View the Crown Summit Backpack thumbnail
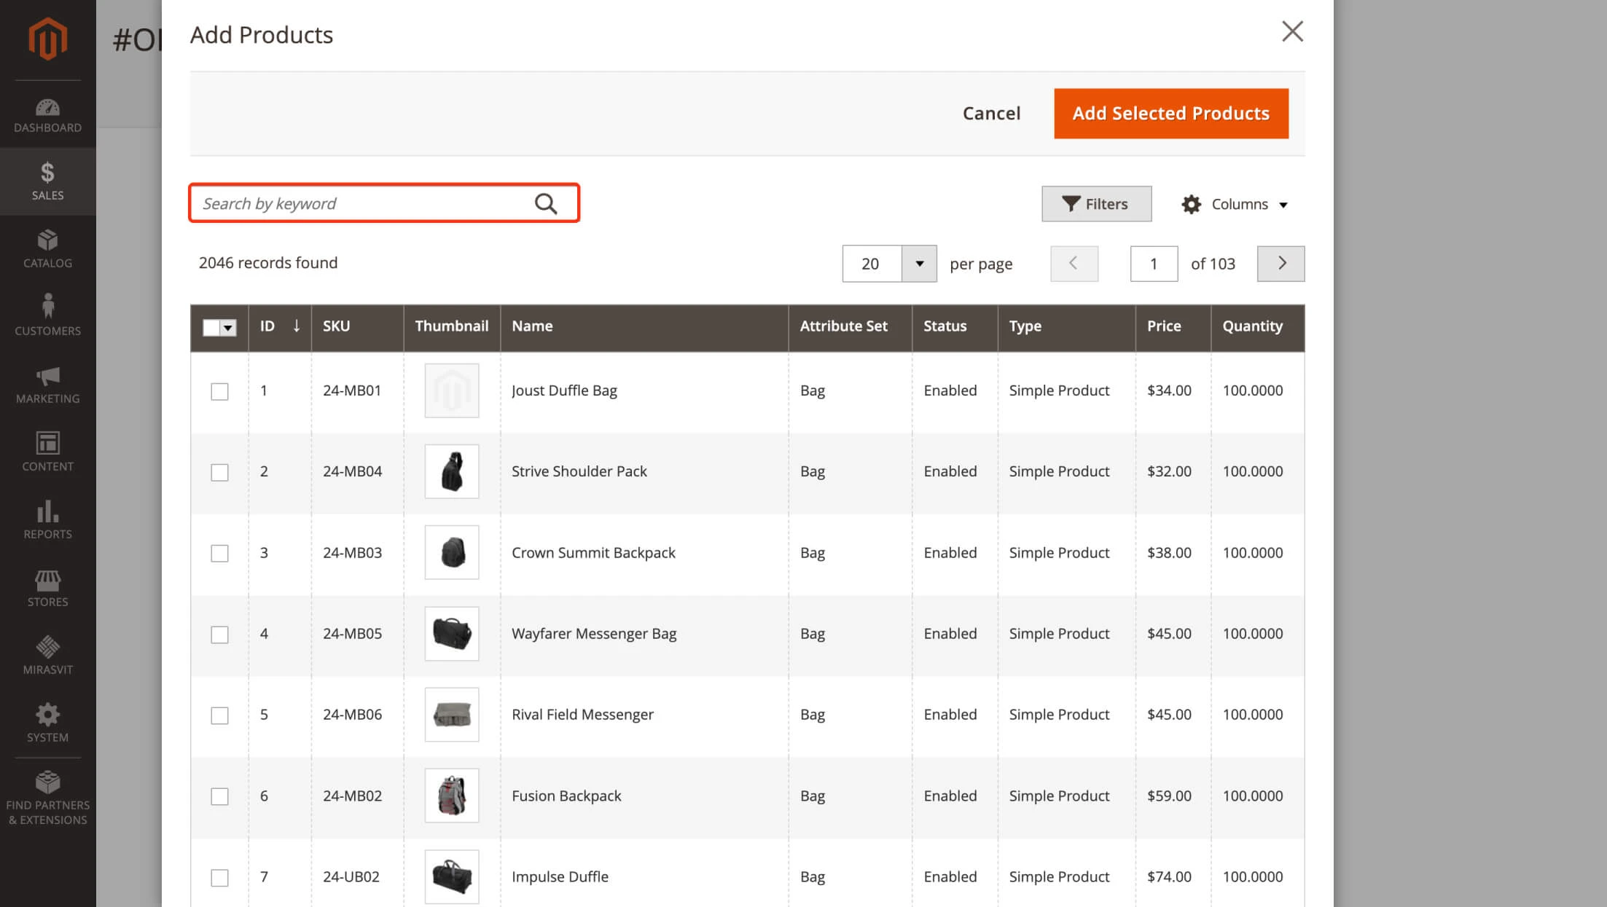 point(451,552)
